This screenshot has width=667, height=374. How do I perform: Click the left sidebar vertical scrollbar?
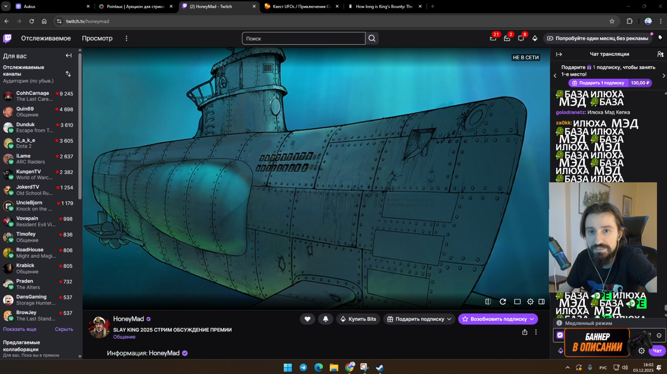[x=80, y=126]
